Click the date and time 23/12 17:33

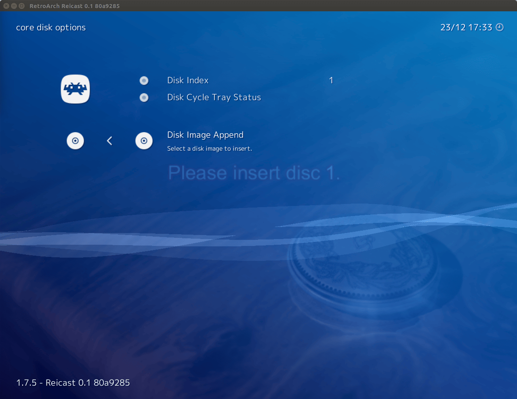(x=466, y=27)
